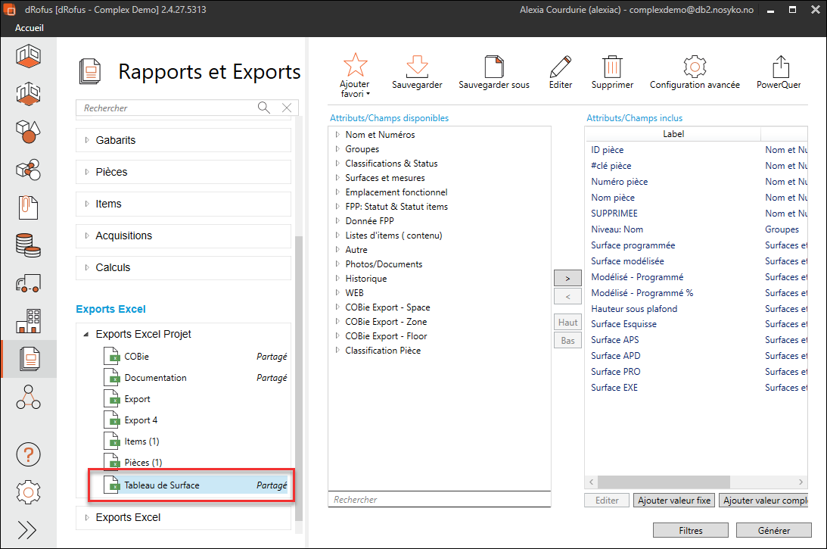The image size is (827, 549).
Task: Open the Accueil menu
Action: (30, 28)
